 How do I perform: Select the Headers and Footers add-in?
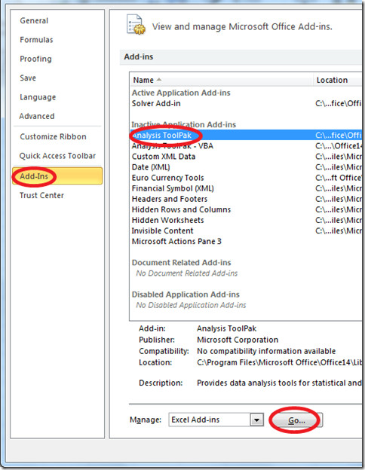(x=246, y=199)
